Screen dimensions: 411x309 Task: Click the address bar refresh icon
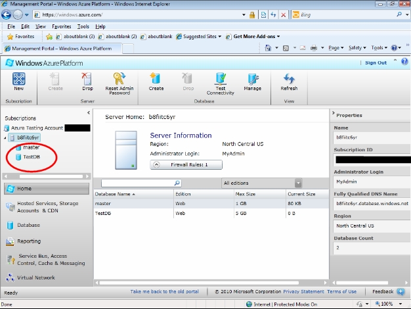point(273,14)
